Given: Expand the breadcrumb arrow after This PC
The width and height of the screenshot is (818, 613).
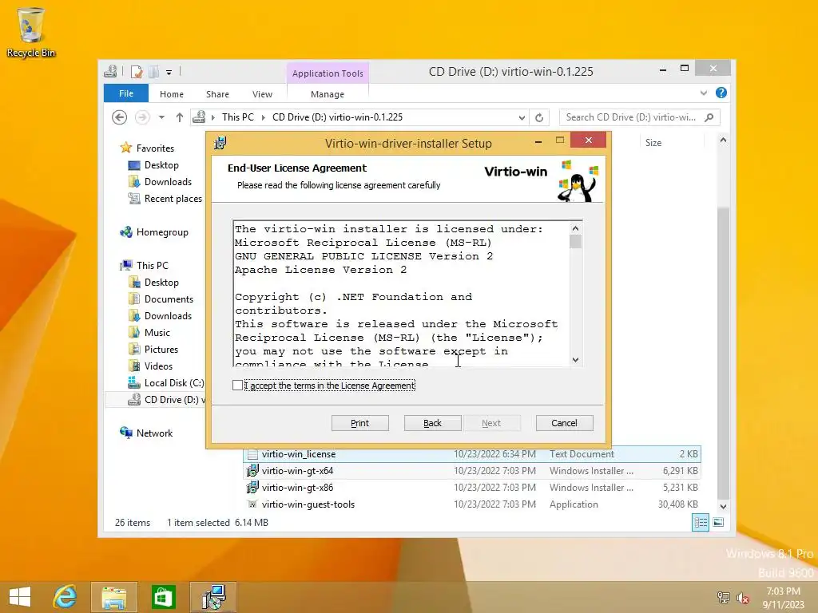Looking at the screenshot, I should coord(263,118).
